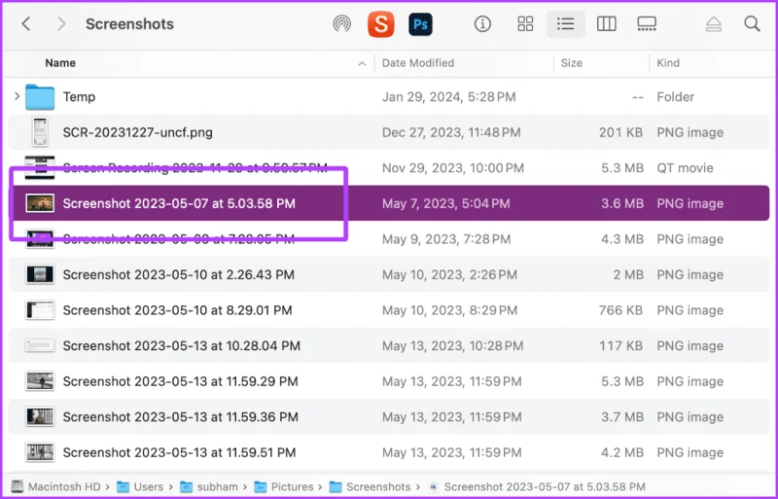Go to Macintosh HD in path bar
This screenshot has width=778, height=499.
[x=55, y=486]
